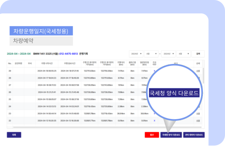Click the 관리 데이터 다운로드 button

click(x=194, y=135)
